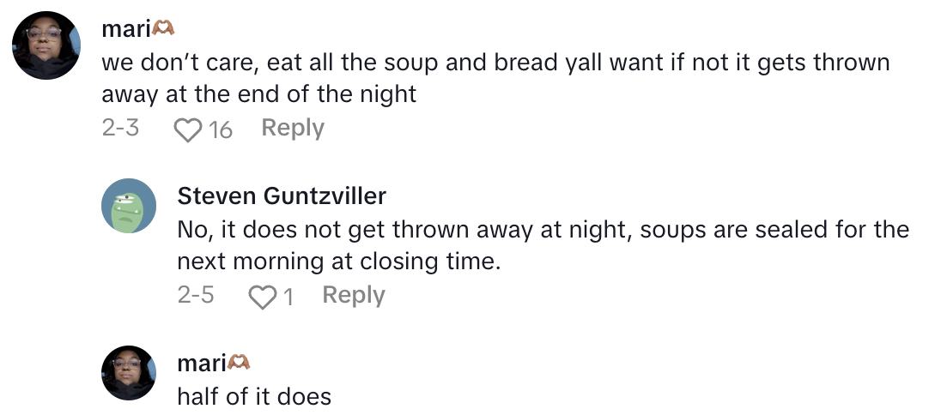Open mari's profile picture on the top comment
Screen dimensions: 941x415
47,46
